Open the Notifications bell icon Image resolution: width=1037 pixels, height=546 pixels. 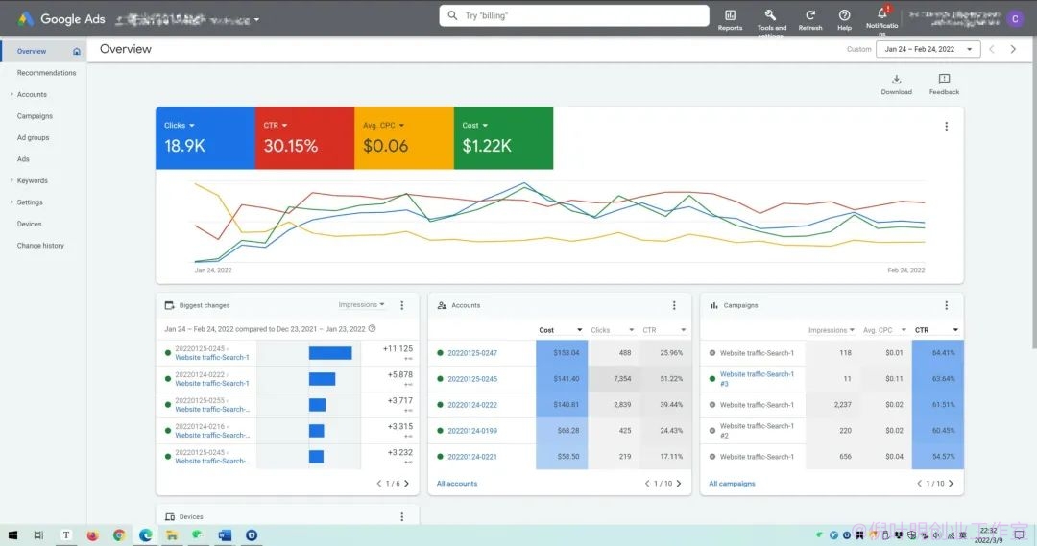882,12
